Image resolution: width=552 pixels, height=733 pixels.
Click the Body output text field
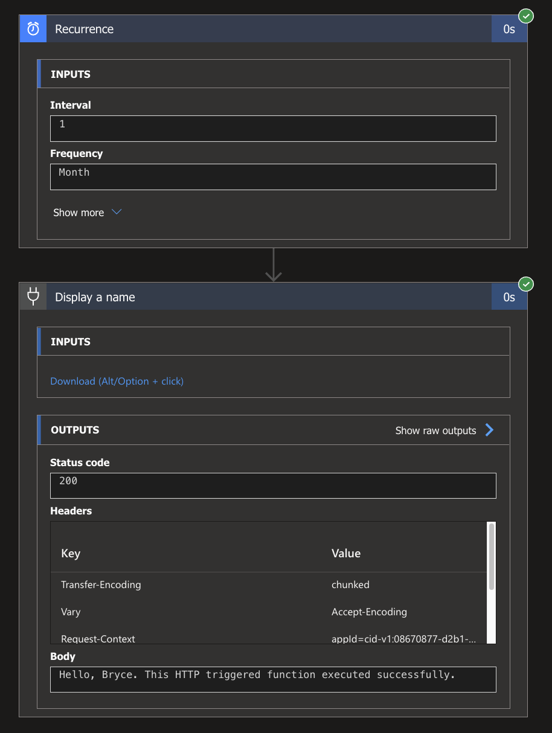pos(273,679)
